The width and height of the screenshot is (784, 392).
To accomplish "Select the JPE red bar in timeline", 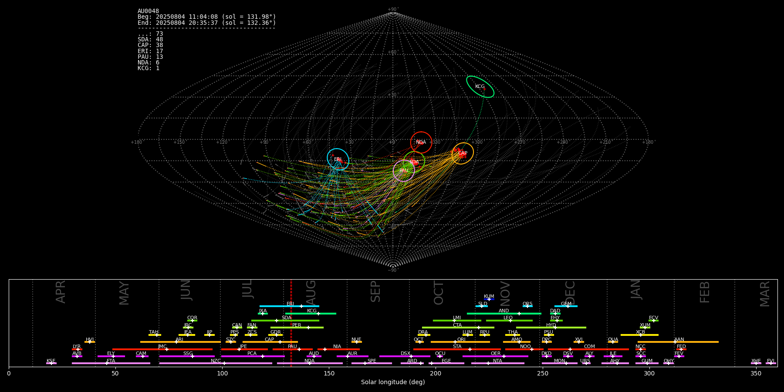I will (244, 349).
